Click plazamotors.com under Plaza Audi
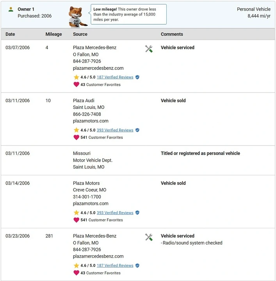Viewport: 276px width, 281px height. tap(91, 121)
